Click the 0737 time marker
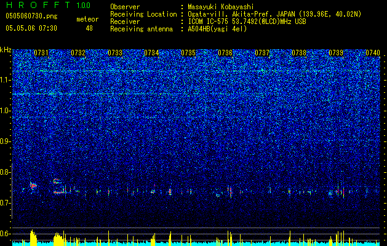387x246 pixels. pos(262,53)
